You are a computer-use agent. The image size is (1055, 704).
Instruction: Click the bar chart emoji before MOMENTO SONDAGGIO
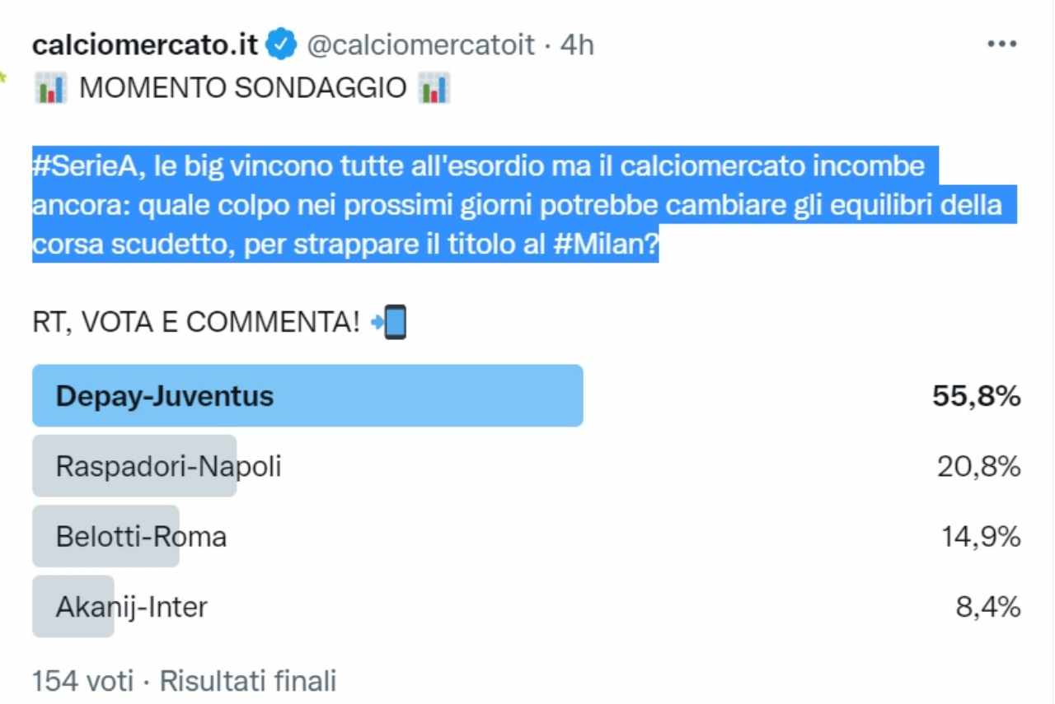click(50, 88)
